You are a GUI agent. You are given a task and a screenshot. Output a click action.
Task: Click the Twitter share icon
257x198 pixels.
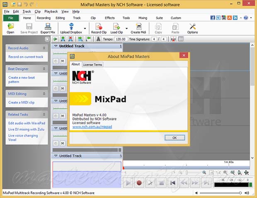pos(218,18)
